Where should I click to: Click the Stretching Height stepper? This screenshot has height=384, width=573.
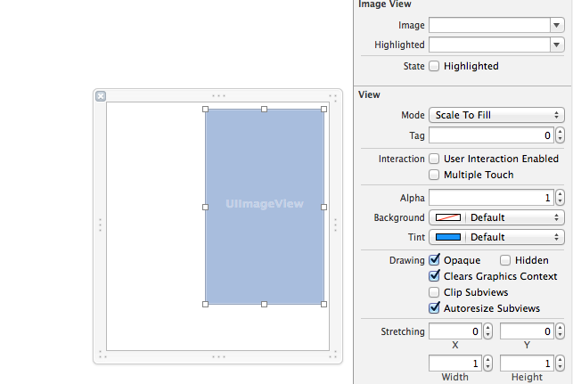tap(560, 364)
